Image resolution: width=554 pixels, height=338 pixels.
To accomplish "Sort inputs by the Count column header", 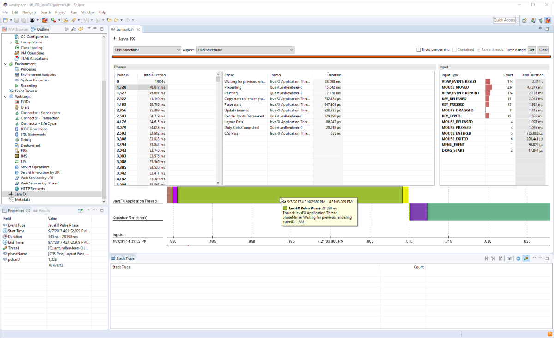I will [500, 75].
